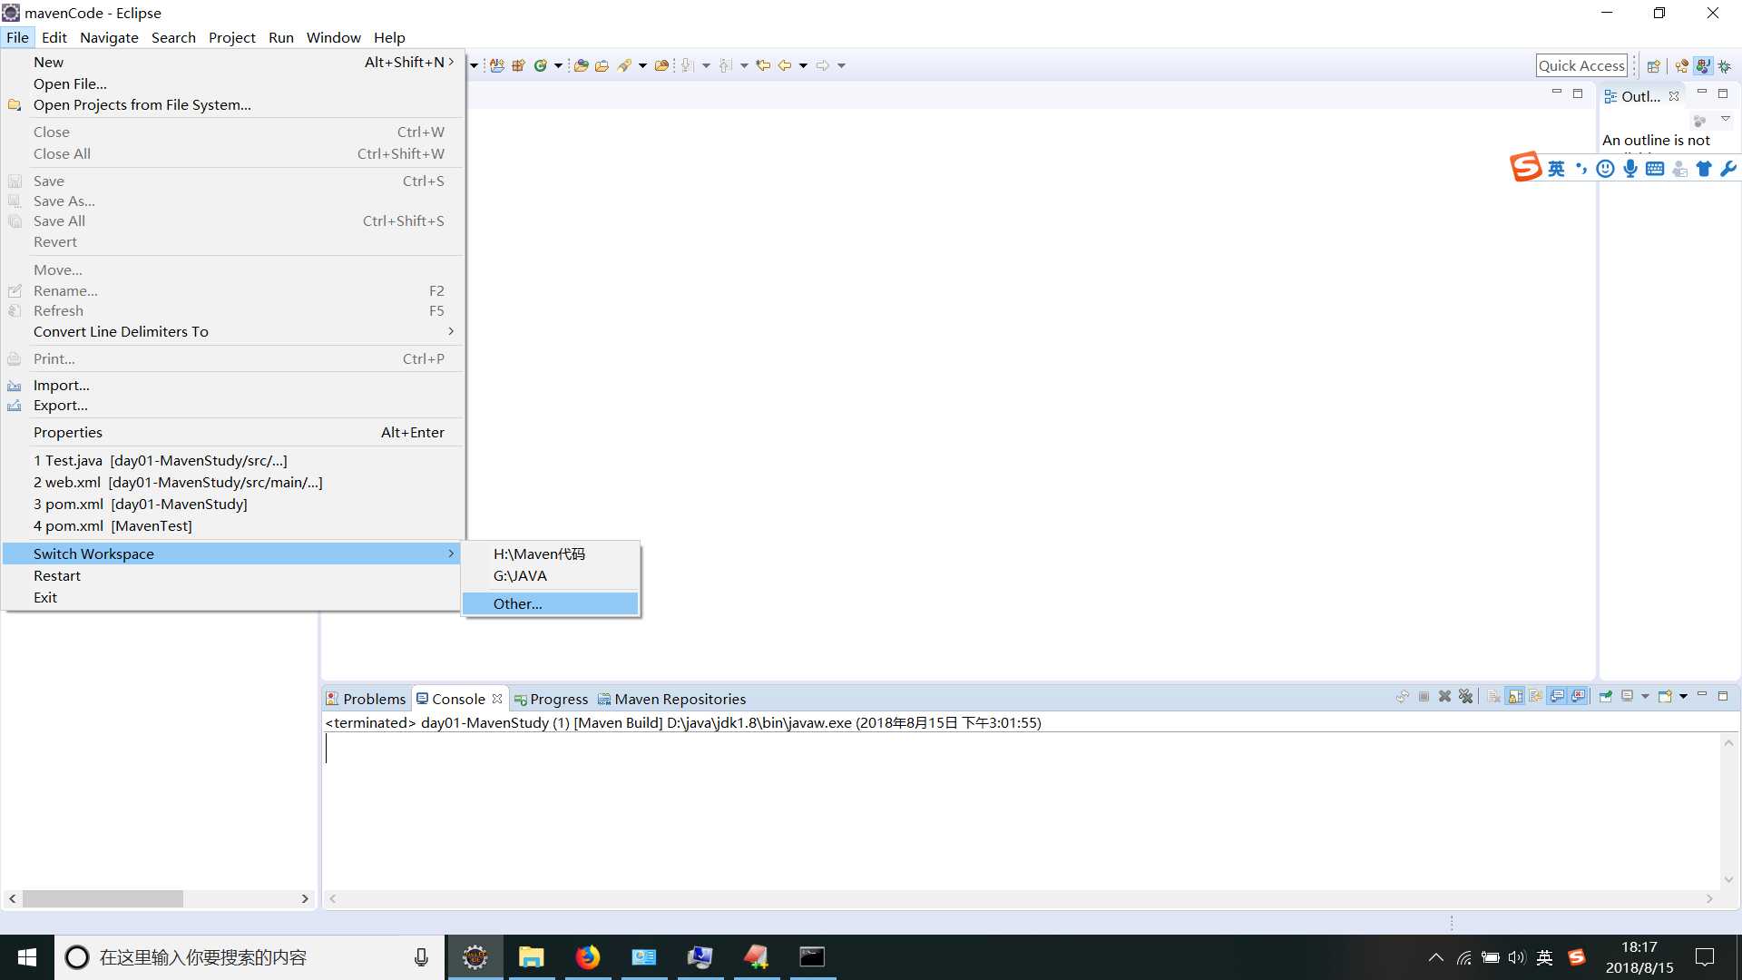Click the Firefox taskbar icon
The height and width of the screenshot is (980, 1742).
click(587, 956)
